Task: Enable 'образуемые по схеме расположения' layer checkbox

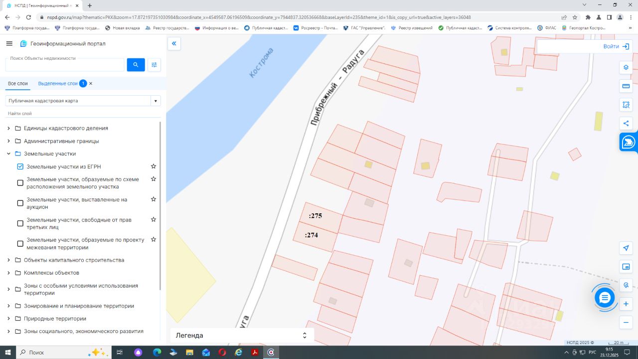Action: point(20,183)
